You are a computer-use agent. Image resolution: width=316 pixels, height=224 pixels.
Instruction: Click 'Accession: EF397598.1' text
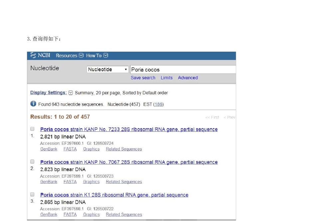coord(62,209)
